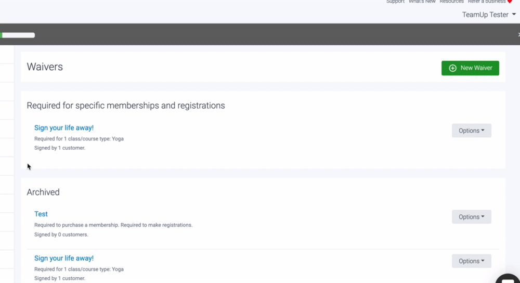Click the Required for specific memberships heading
520x283 pixels.
point(126,106)
